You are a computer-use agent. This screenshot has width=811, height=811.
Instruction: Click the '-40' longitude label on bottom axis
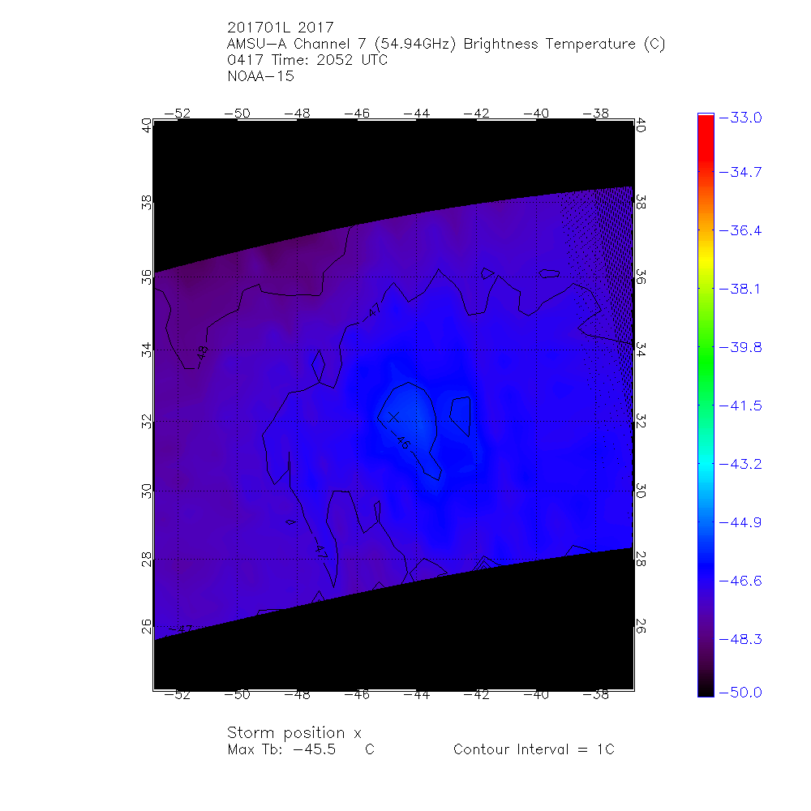click(x=536, y=695)
